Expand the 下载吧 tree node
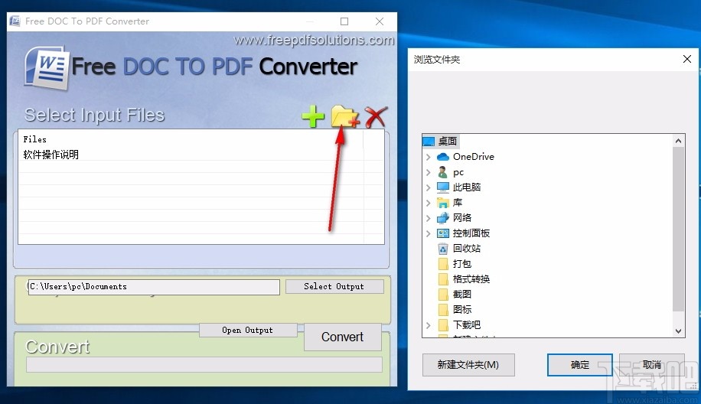 point(428,325)
